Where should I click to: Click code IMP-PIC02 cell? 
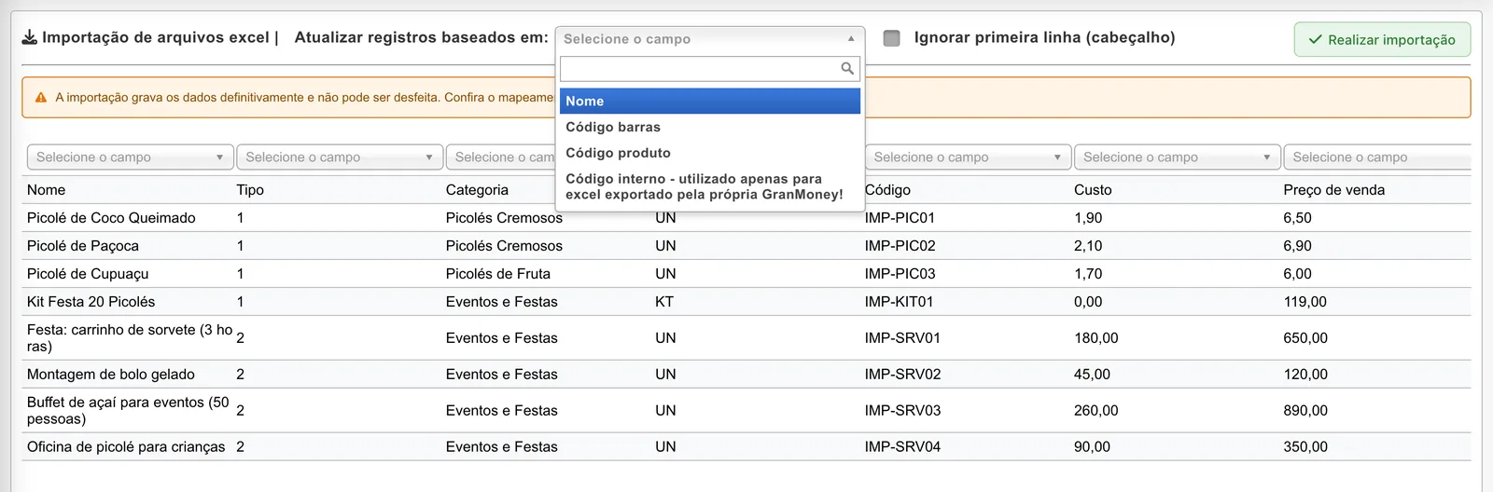coord(900,245)
